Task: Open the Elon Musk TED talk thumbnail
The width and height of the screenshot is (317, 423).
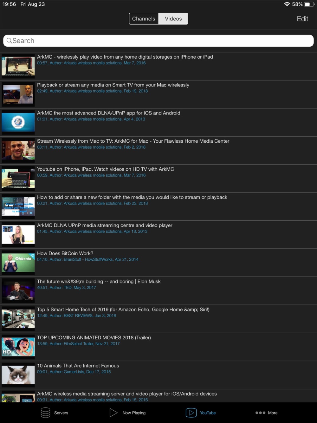Action: [18, 291]
